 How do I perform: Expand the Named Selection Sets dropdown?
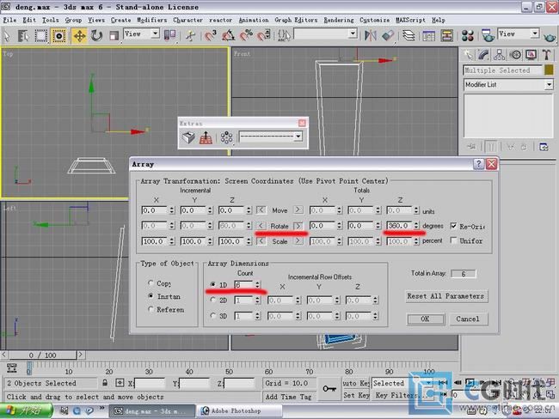[353, 33]
